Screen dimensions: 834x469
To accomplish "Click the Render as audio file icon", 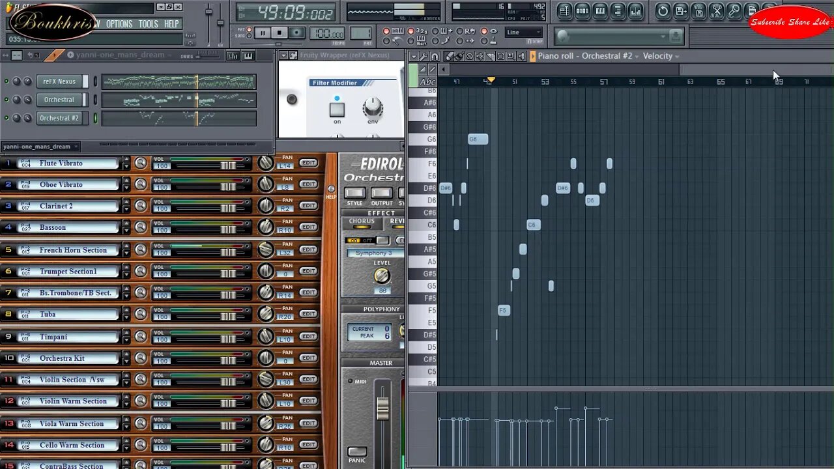I will (x=698, y=11).
